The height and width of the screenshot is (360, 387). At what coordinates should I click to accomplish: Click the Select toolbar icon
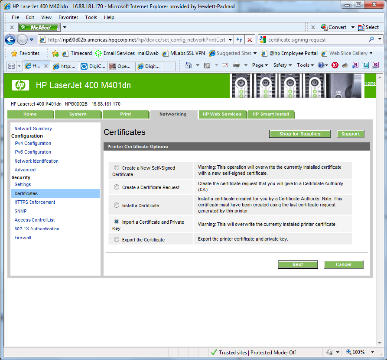click(361, 27)
